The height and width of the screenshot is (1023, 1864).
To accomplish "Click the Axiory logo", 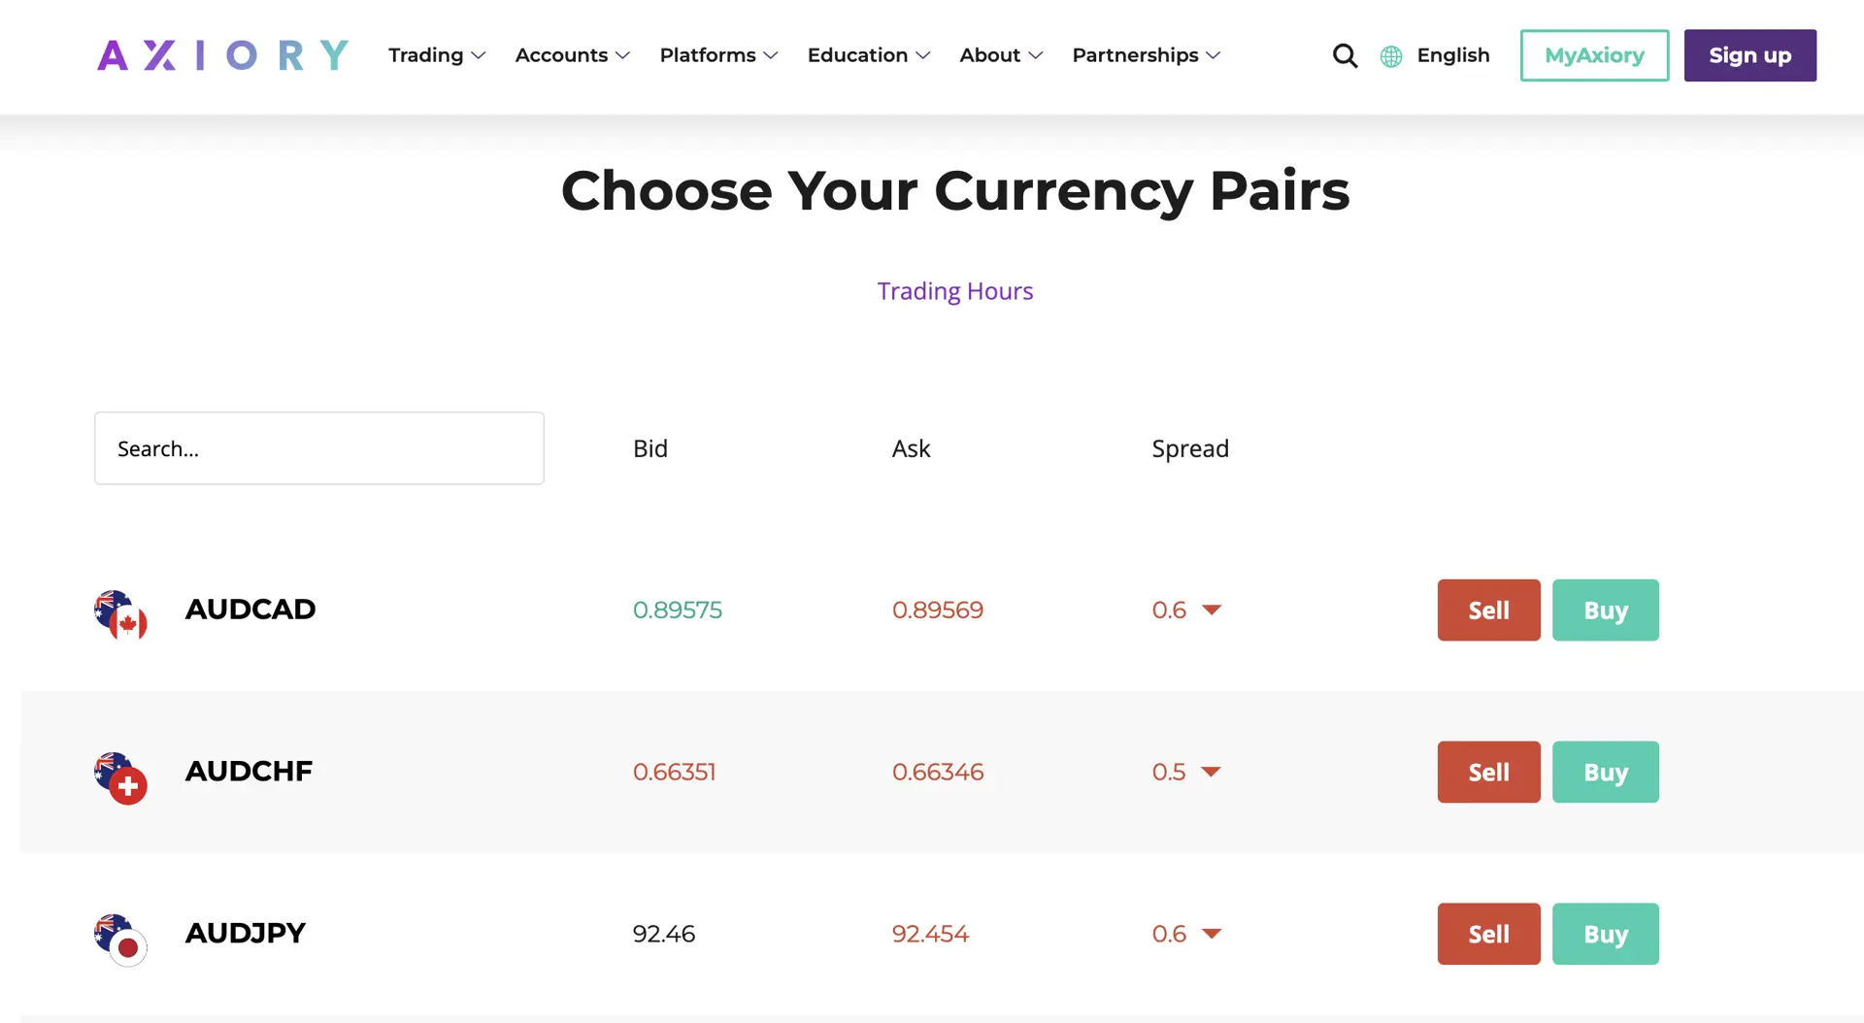I will coord(222,55).
